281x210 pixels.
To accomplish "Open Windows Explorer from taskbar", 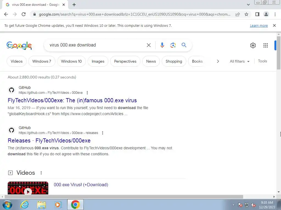I will click(x=41, y=205).
